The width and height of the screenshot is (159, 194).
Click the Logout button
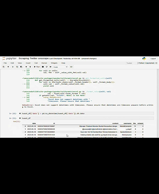pos(153,58)
